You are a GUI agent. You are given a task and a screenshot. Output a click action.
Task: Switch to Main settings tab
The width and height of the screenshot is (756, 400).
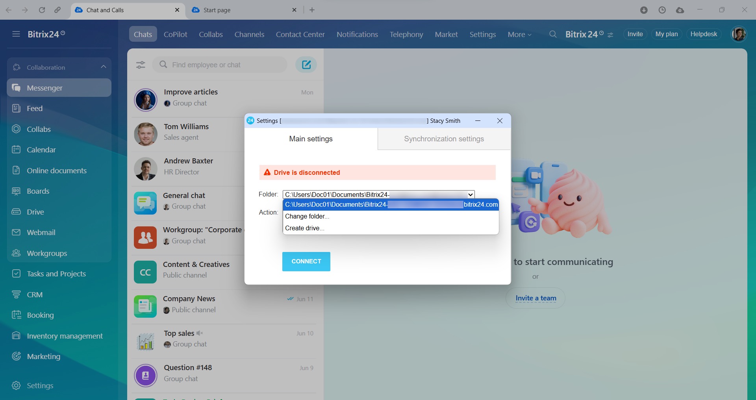[x=311, y=139]
